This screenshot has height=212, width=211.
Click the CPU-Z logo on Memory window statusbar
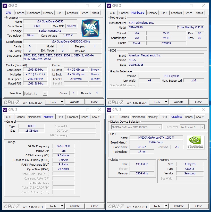(11, 206)
